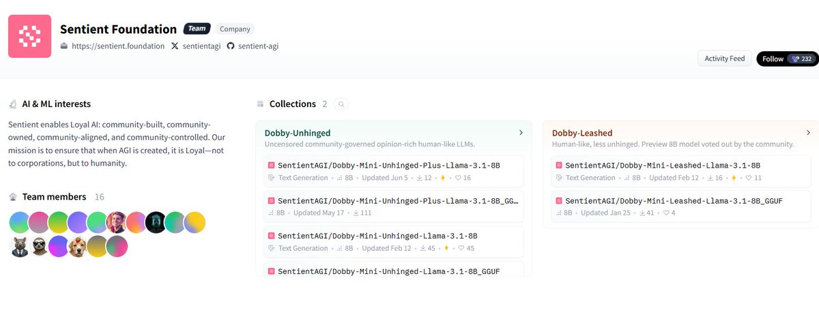819x310 pixels.
Task: Click the search icon beside Collections
Action: point(342,104)
